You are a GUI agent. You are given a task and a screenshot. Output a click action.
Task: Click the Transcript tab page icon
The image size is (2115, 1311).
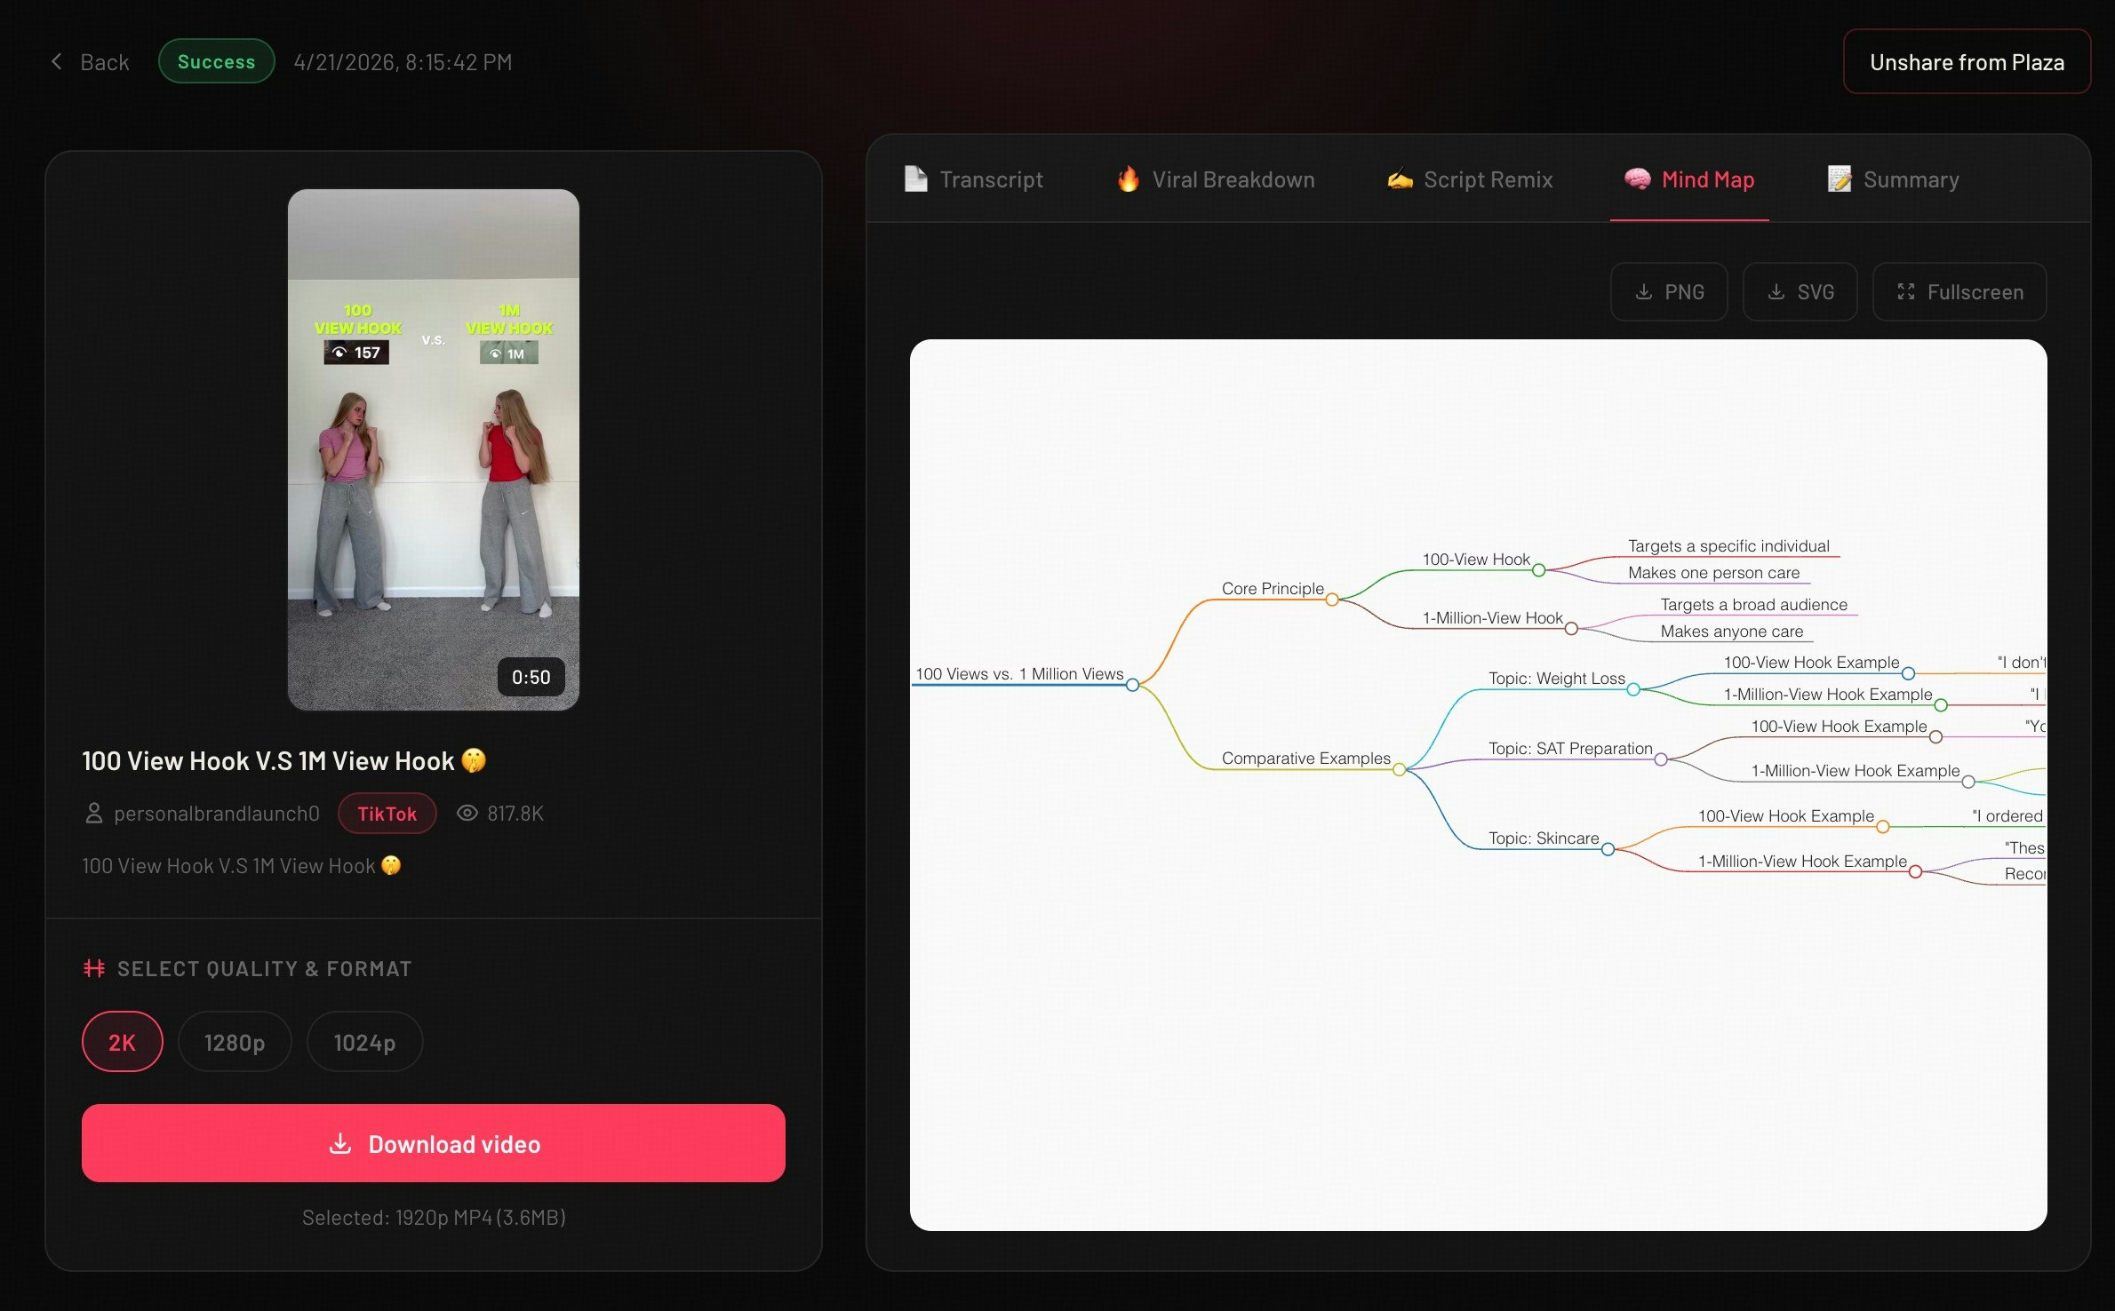point(915,179)
